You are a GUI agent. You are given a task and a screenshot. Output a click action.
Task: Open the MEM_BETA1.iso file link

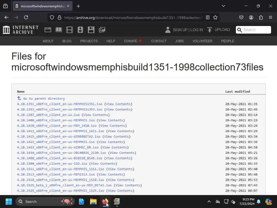[x=64, y=185]
